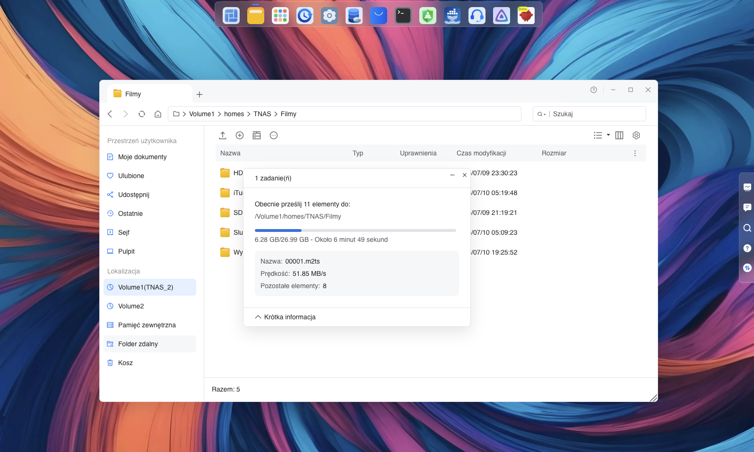Focus the Szukaj search field

tap(598, 114)
